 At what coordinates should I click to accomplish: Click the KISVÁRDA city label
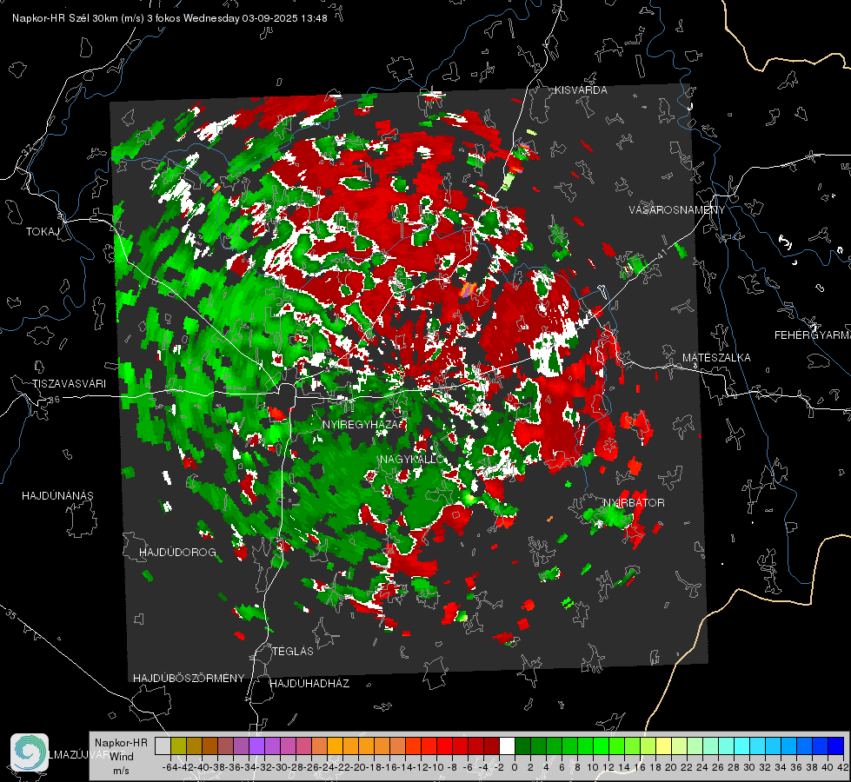click(x=581, y=90)
